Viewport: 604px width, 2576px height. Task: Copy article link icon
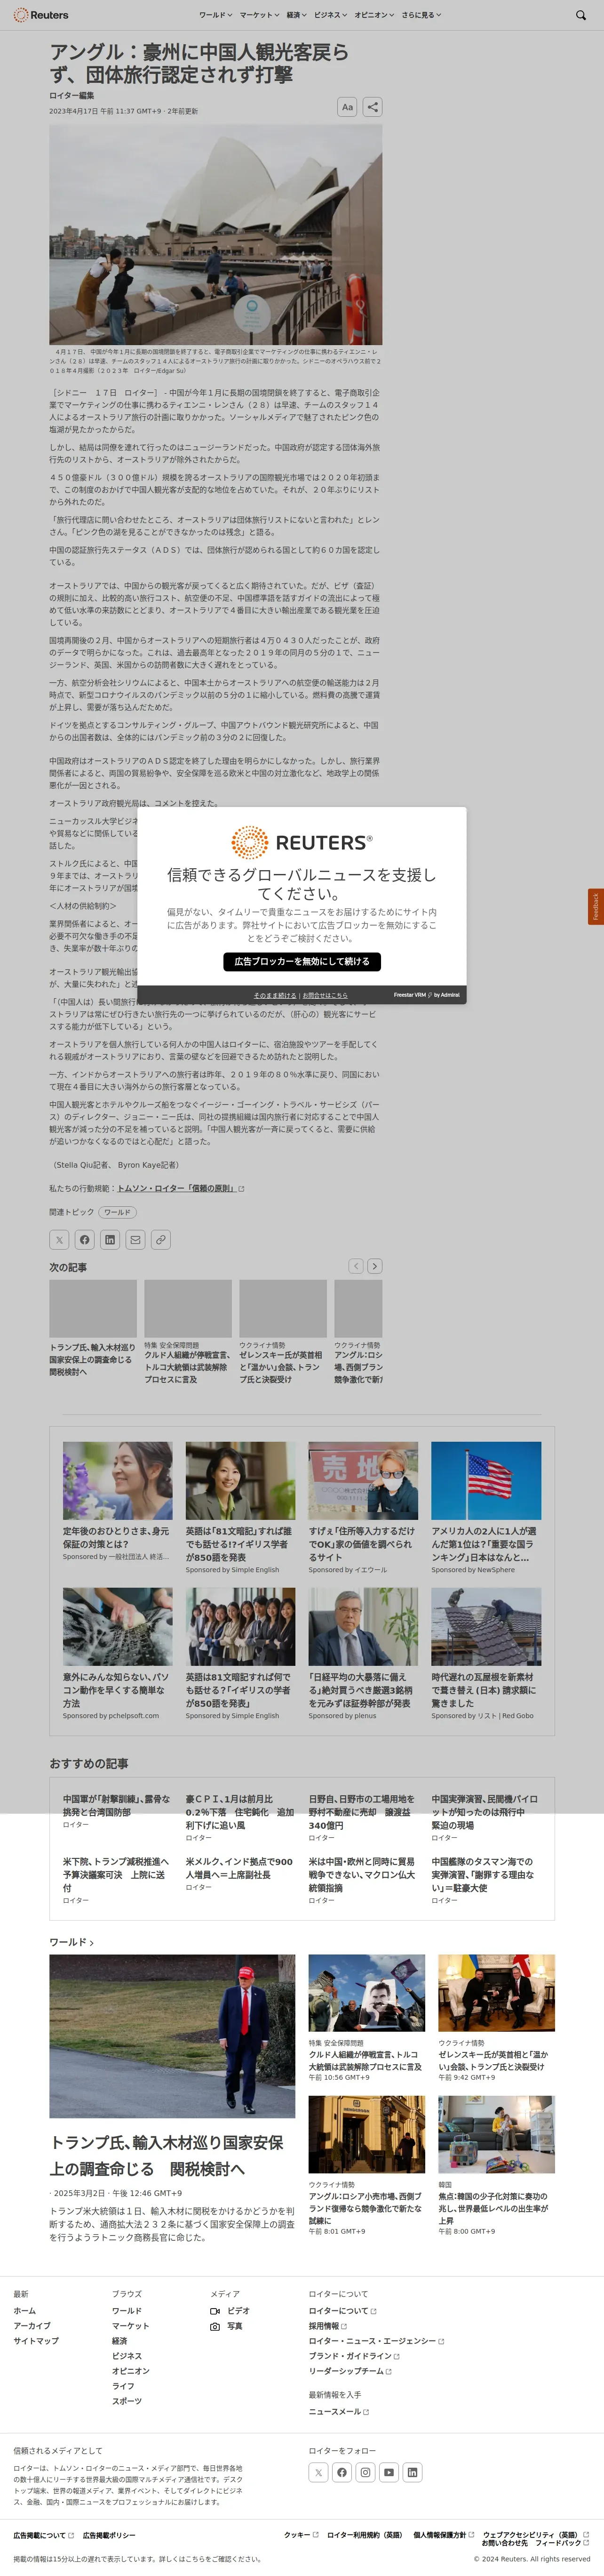pyautogui.click(x=161, y=1240)
